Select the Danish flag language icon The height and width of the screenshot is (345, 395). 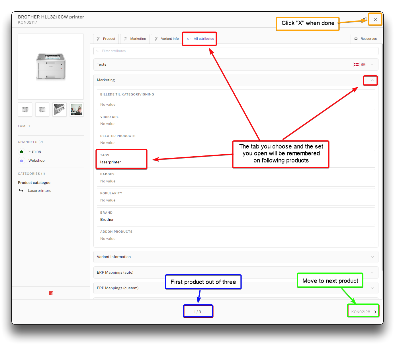point(356,65)
